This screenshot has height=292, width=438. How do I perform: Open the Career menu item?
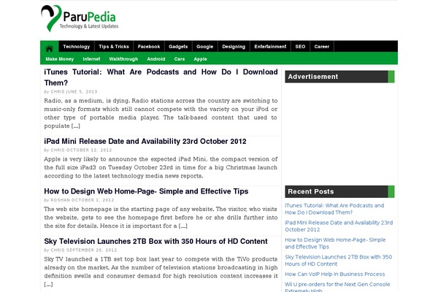tap(321, 47)
